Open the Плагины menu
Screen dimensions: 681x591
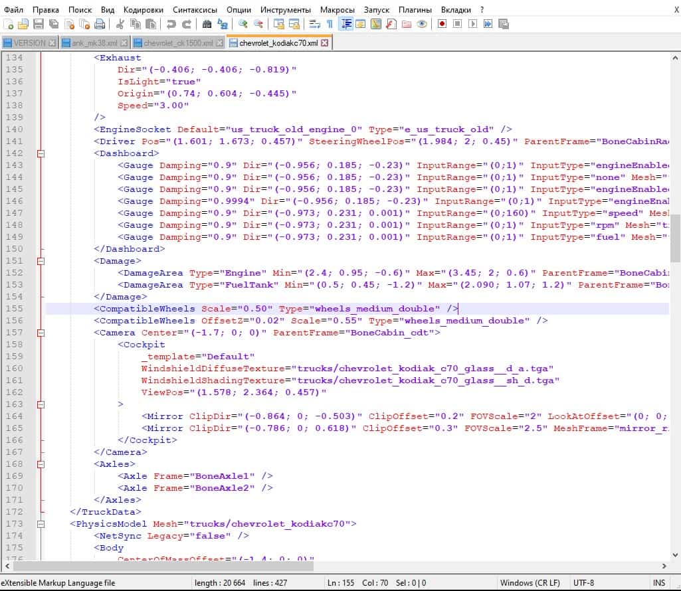click(x=415, y=10)
